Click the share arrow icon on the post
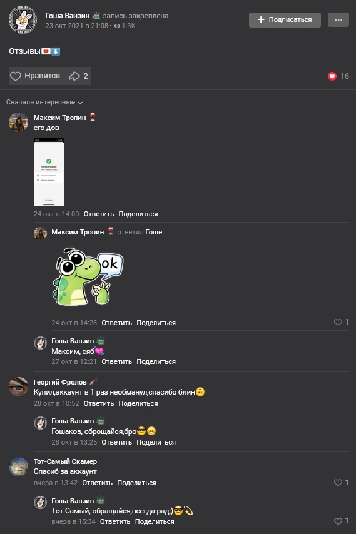The height and width of the screenshot is (534, 356). tap(74, 76)
